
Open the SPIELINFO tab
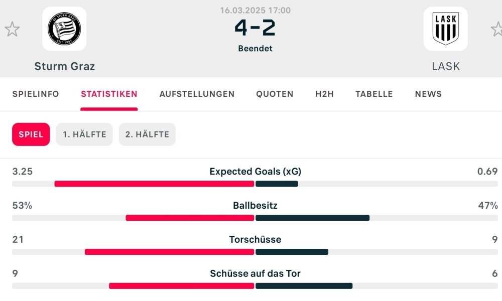coord(35,94)
